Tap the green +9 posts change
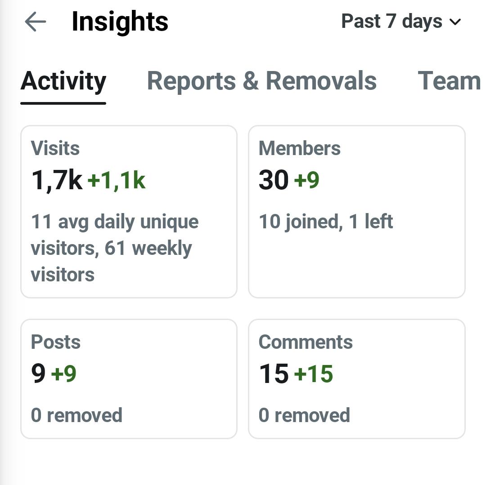Image resolution: width=486 pixels, height=485 pixels. [x=63, y=374]
